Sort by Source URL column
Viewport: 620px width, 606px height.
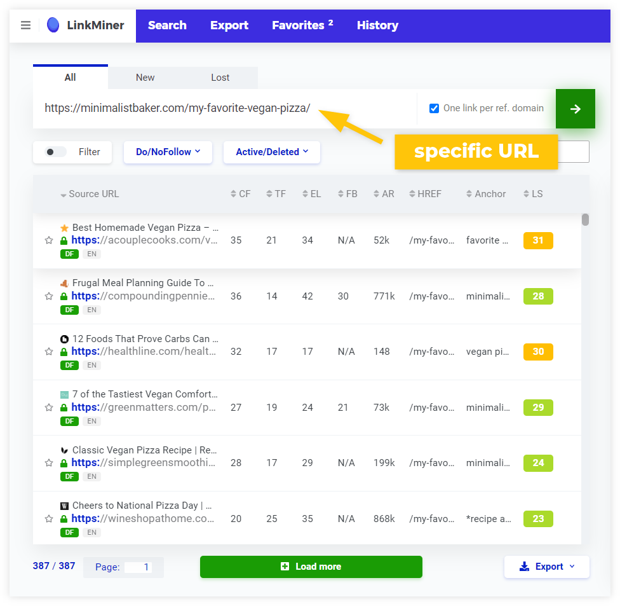coord(90,194)
